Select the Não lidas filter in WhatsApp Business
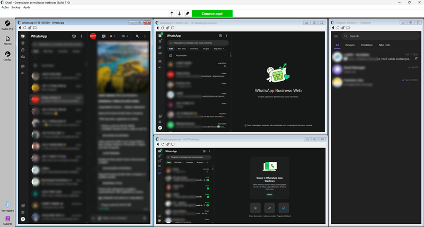The image size is (424, 227). (x=182, y=48)
